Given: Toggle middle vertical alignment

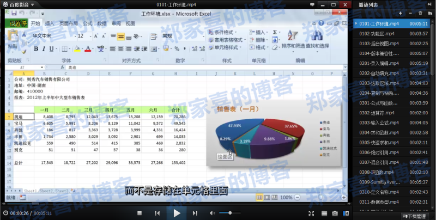Looking at the screenshot, I should pos(120,36).
